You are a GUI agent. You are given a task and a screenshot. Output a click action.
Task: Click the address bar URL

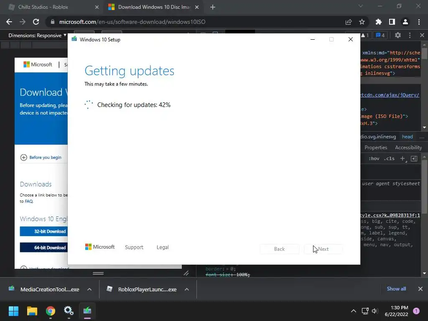tap(132, 22)
